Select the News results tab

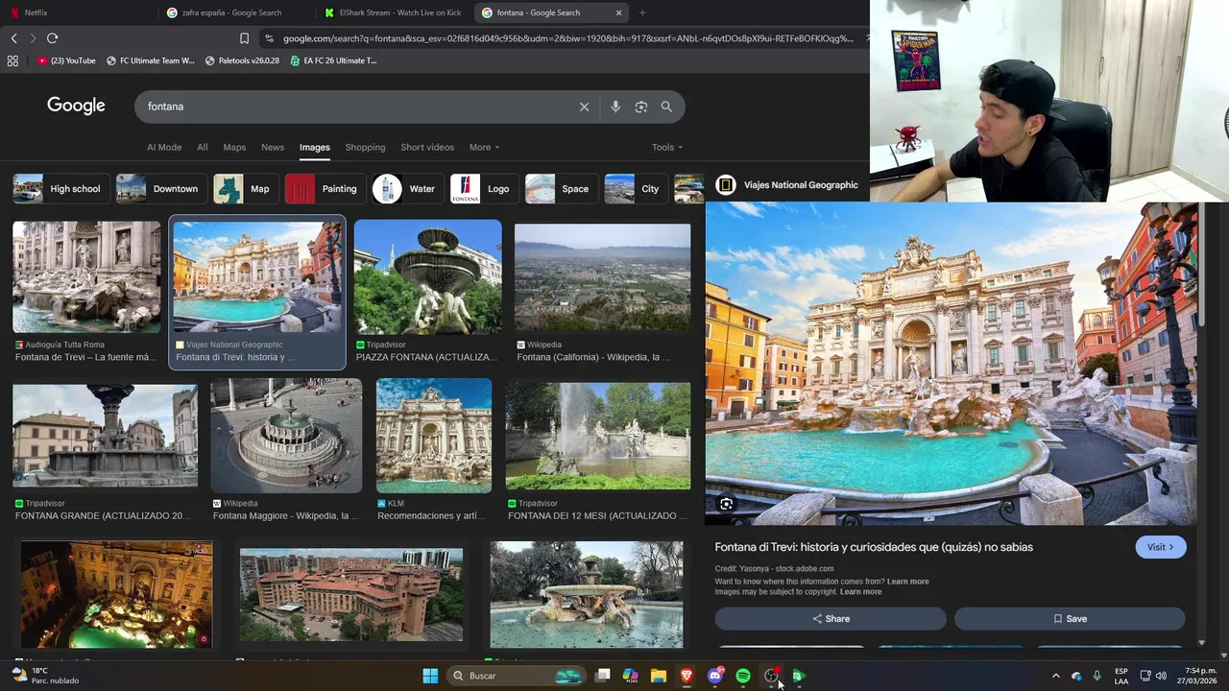(x=273, y=147)
